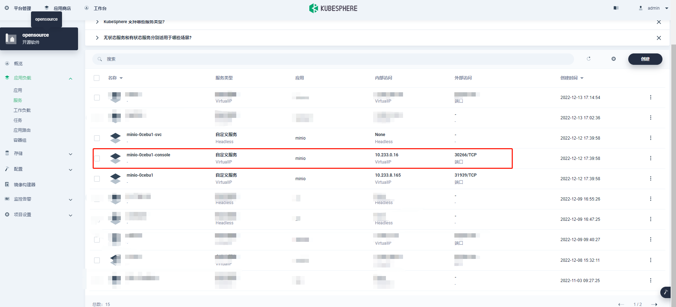Open more actions for minio-0cebu1-console row
Viewport: 676px width, 307px height.
[651, 158]
